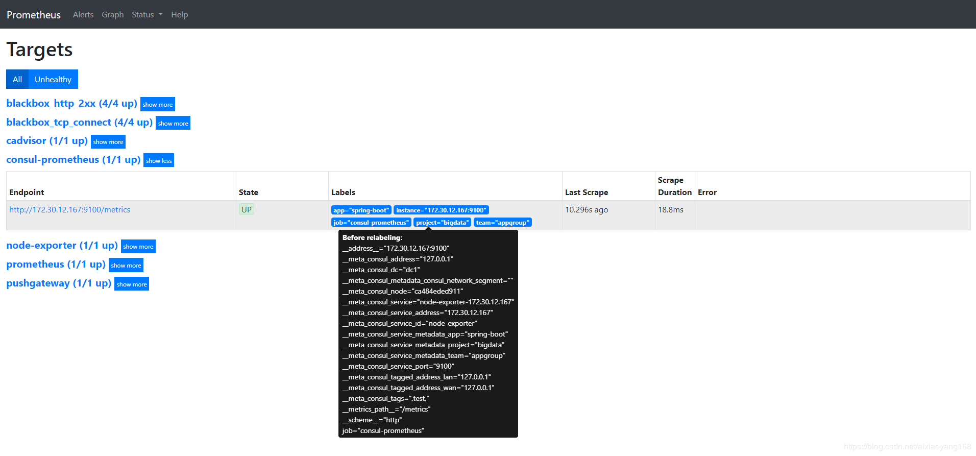The image size is (976, 456).
Task: Click the __meta_consul_tagged_address_wan="127.0.0.1" line
Action: point(419,388)
